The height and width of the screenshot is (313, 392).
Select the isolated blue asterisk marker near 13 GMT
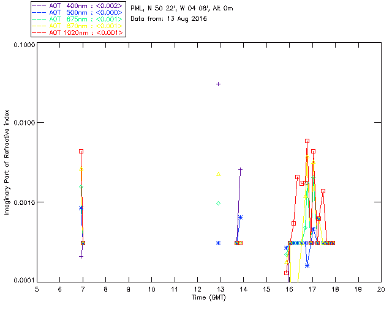tap(218, 243)
